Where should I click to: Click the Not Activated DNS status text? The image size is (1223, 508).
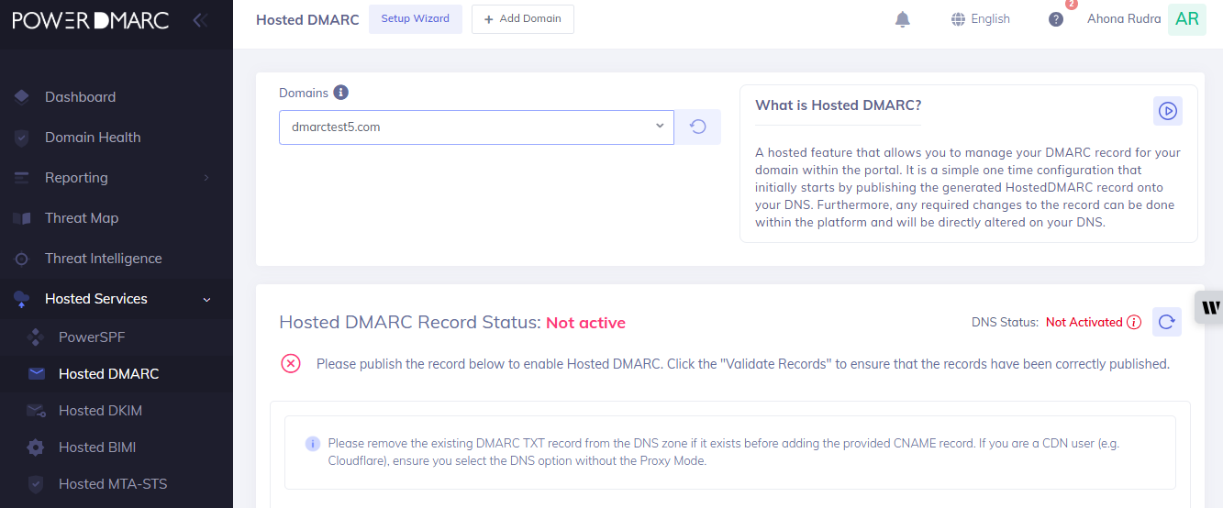click(1084, 322)
